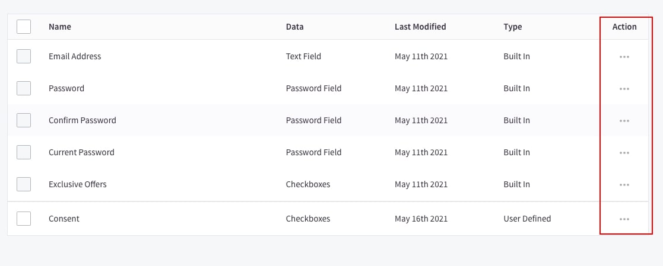Open the Consent field name
Viewport: 663px width, 266px height.
pyautogui.click(x=64, y=219)
